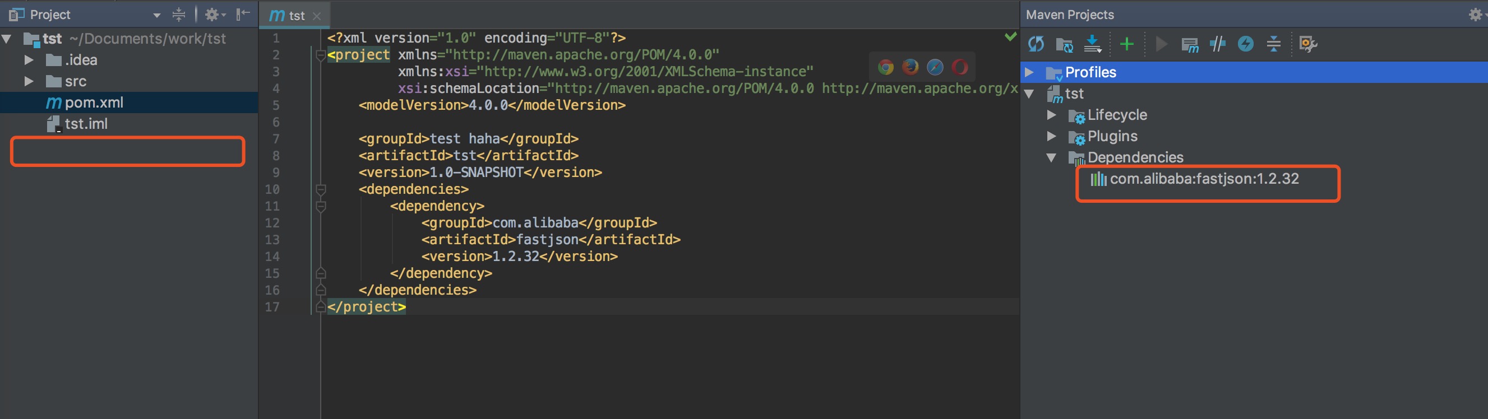
Task: Click the green inspection checkmark indicator
Action: click(x=1010, y=37)
